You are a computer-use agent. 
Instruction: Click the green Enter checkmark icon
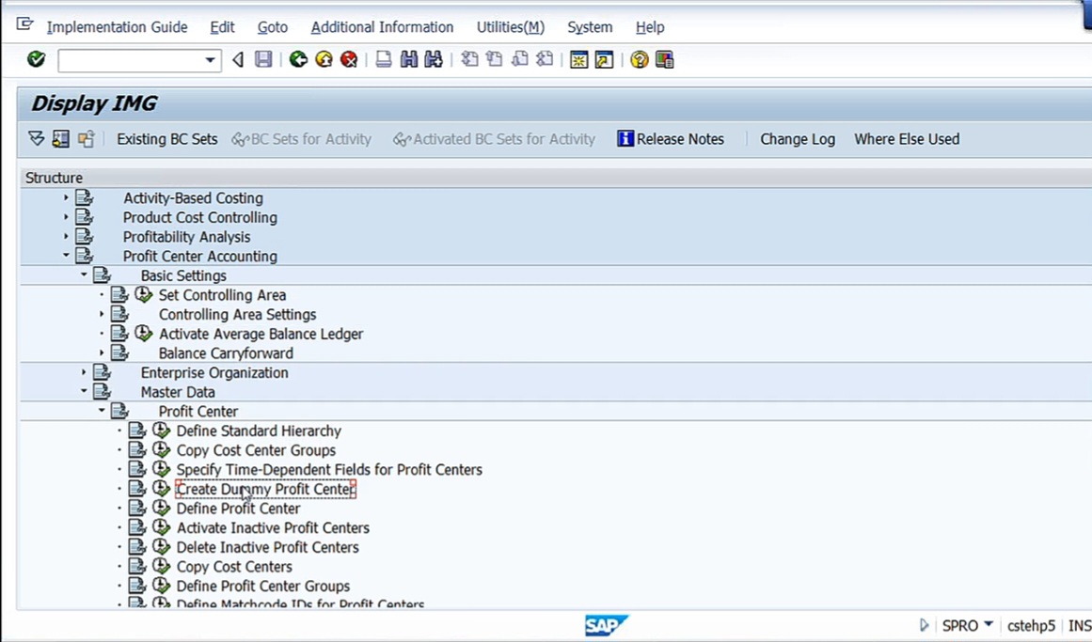37,60
